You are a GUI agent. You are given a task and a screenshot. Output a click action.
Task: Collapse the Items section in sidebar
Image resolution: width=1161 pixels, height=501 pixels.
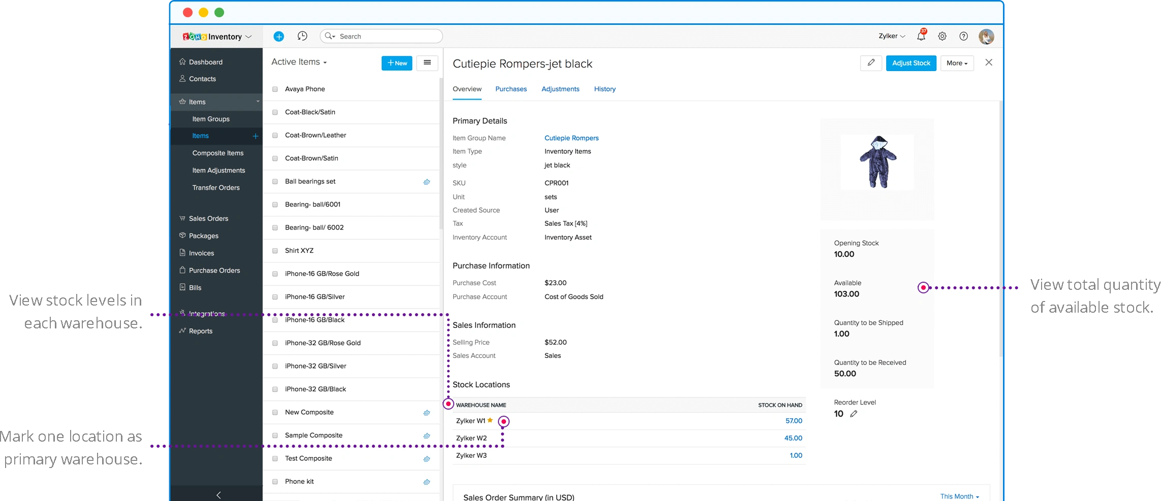[258, 102]
